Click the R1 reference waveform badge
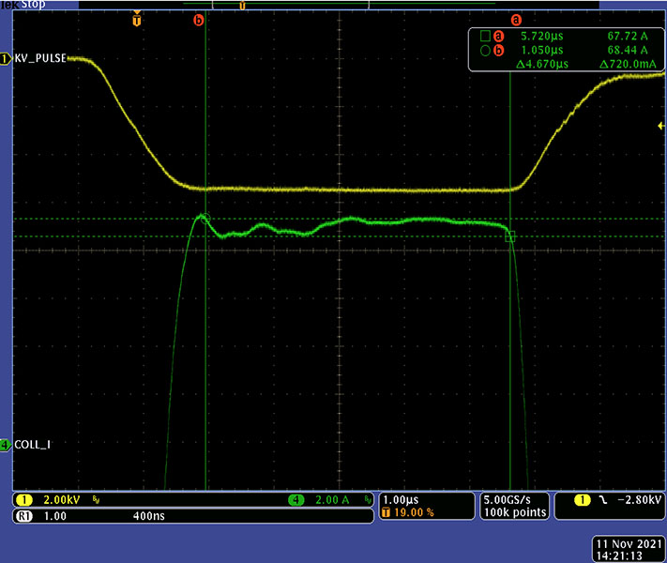This screenshot has width=667, height=563. [23, 516]
